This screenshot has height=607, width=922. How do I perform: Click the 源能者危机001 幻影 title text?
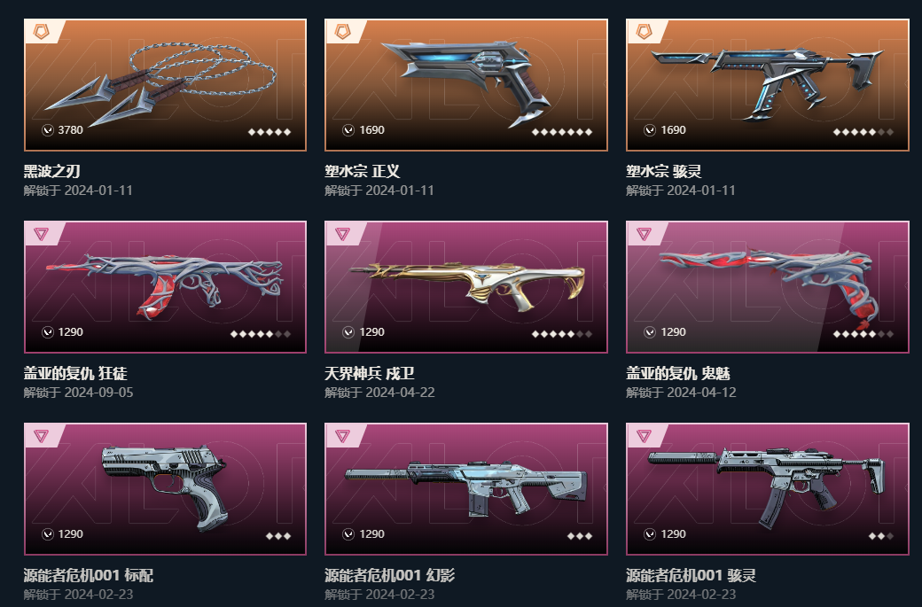pos(390,575)
